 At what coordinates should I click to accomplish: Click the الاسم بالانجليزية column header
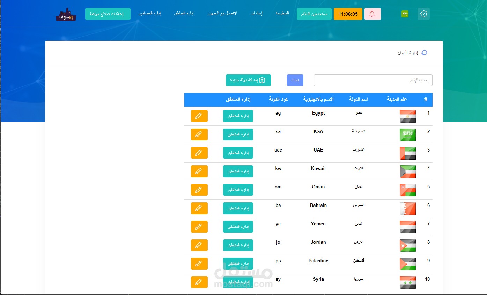(x=318, y=100)
